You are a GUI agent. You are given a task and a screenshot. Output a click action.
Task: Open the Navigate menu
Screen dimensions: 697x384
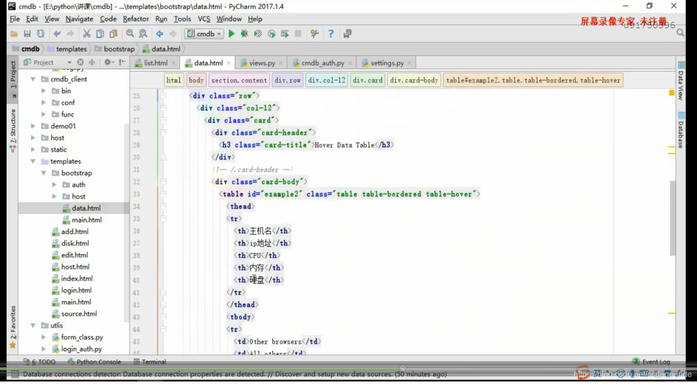pyautogui.click(x=79, y=19)
